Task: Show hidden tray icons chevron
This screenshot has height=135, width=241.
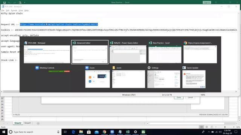Action: [209, 132]
